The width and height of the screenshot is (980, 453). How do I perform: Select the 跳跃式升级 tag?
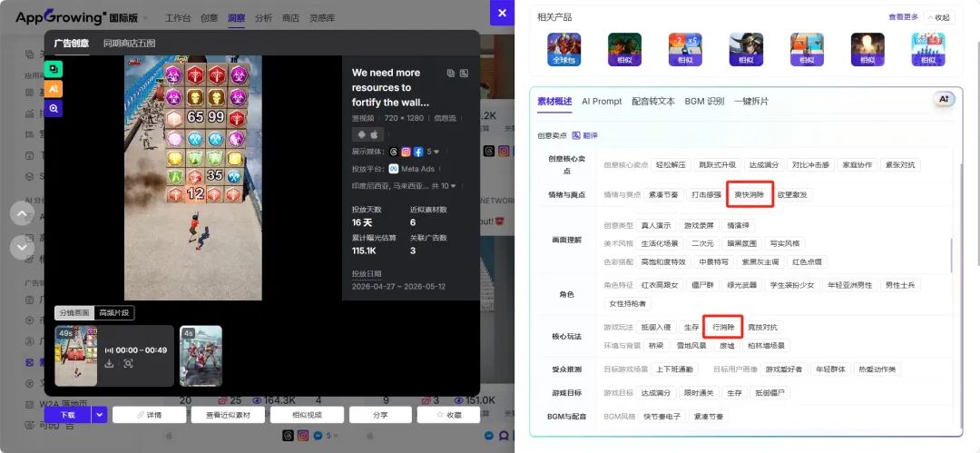click(x=718, y=165)
